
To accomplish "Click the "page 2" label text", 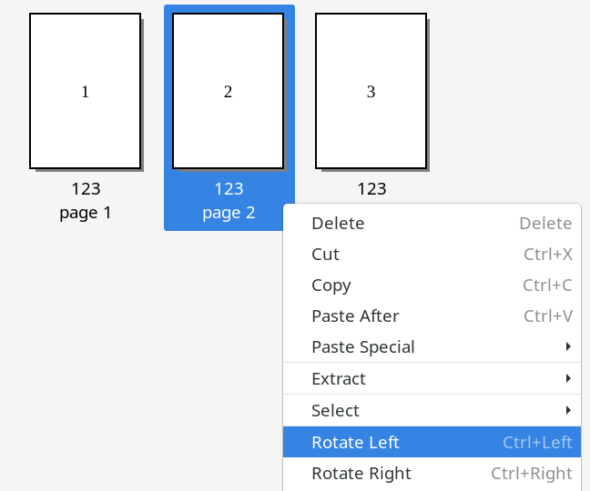I will (x=229, y=213).
